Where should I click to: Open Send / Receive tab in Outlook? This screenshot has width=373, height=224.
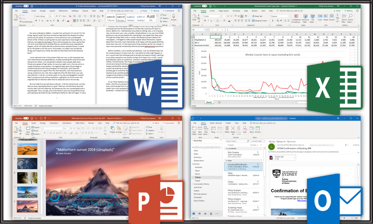216,123
